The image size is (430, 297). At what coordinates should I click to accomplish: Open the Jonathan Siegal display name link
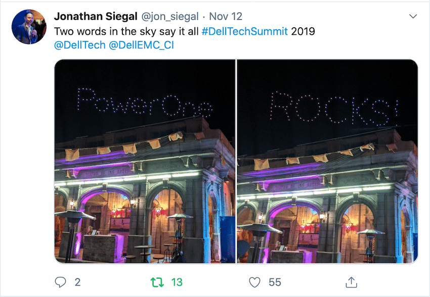96,17
